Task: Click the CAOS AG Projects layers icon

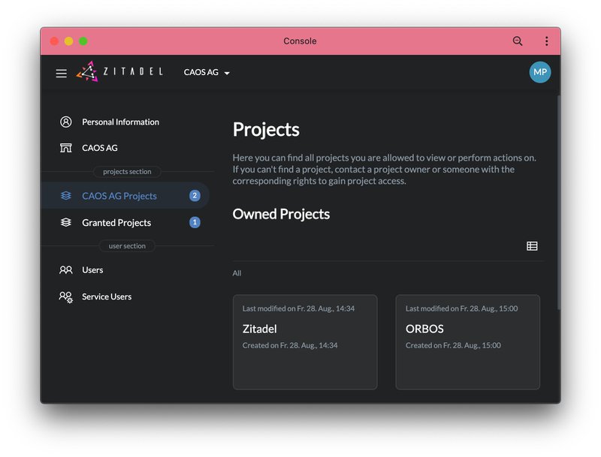Action: pos(66,196)
